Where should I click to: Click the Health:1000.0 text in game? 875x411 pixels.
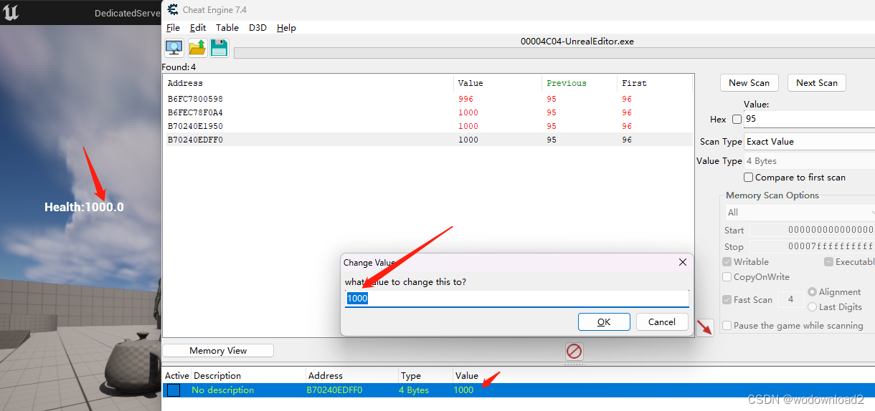[x=84, y=207]
